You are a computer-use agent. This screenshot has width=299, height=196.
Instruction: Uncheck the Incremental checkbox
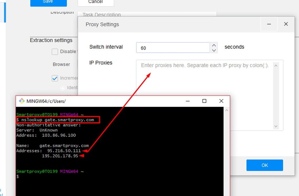[55, 78]
